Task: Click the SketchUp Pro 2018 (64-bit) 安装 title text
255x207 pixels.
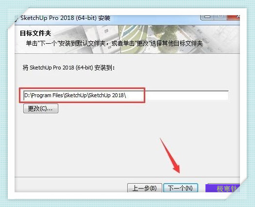Action: (x=66, y=18)
